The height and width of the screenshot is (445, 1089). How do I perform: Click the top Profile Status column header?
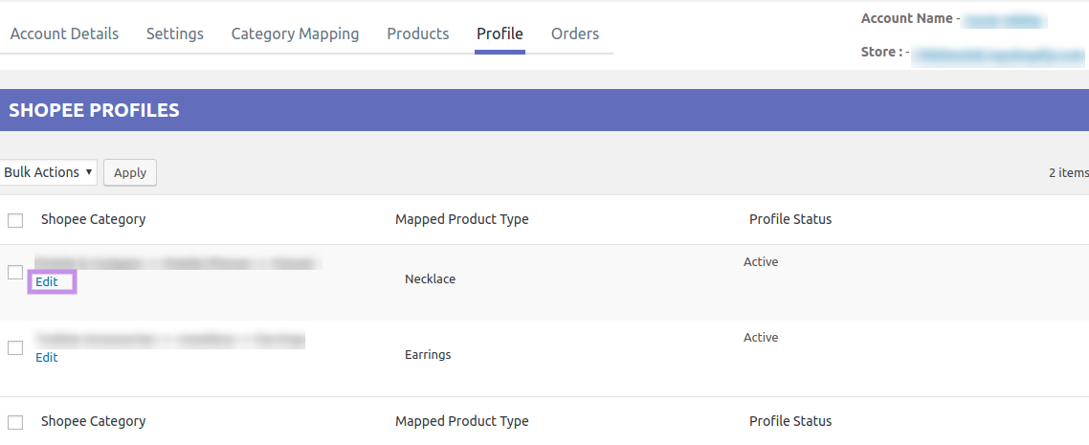(x=790, y=219)
